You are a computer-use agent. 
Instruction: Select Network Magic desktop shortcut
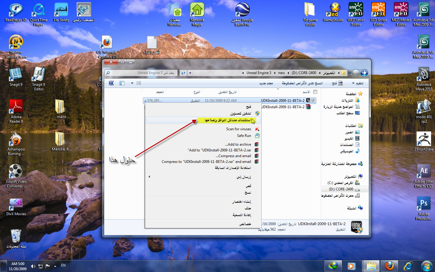tap(197, 15)
